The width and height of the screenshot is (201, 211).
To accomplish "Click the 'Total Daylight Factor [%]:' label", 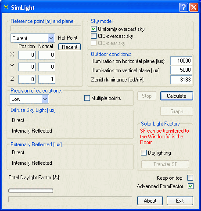I will coord(34,178).
